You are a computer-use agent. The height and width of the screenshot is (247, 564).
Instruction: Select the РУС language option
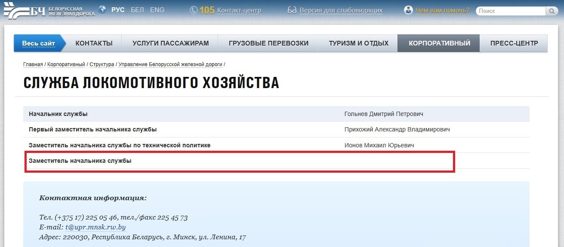(118, 9)
